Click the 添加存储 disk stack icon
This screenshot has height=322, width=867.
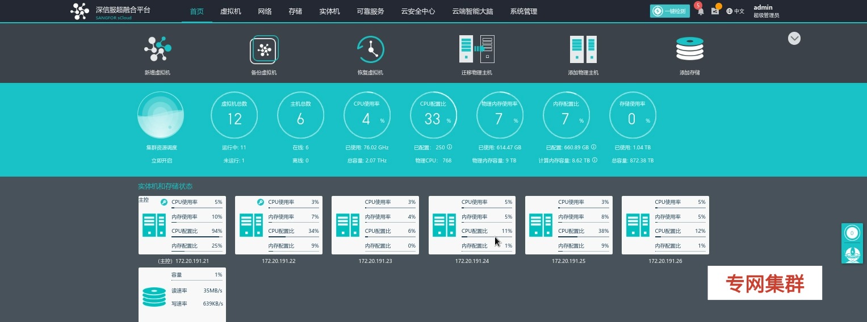(x=689, y=49)
